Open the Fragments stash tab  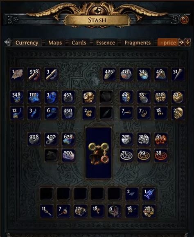coord(138,42)
